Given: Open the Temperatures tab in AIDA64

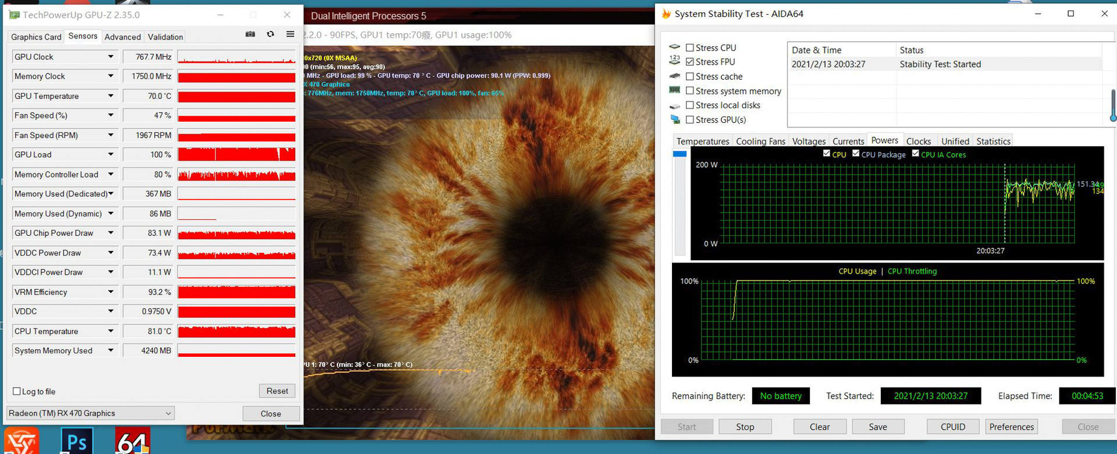Looking at the screenshot, I should [702, 141].
